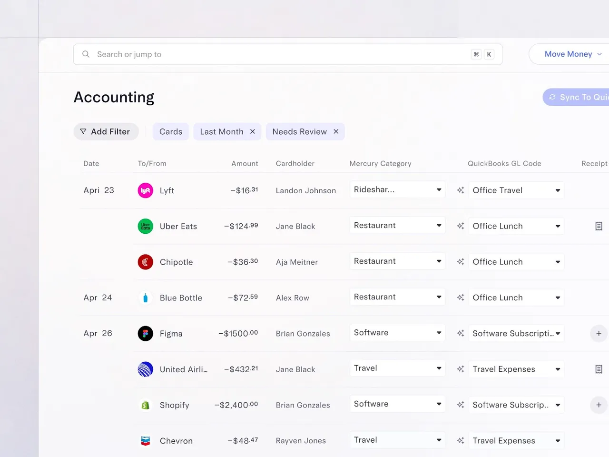
Task: Click the Add Filter button
Action: [106, 131]
